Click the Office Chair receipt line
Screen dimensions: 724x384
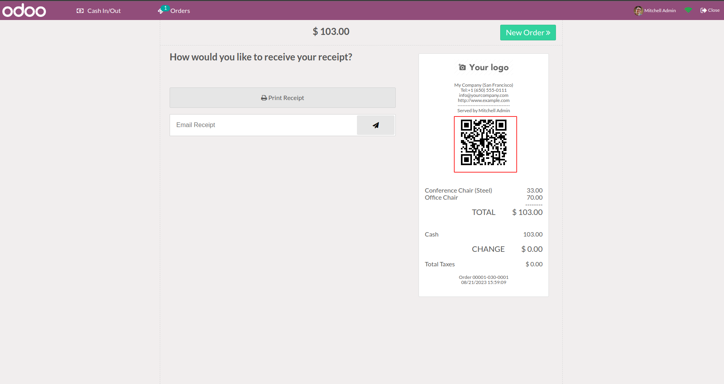(x=484, y=198)
